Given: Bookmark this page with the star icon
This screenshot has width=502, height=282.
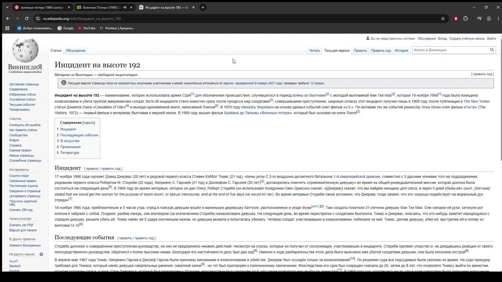Looking at the screenshot, I should (x=443, y=18).
